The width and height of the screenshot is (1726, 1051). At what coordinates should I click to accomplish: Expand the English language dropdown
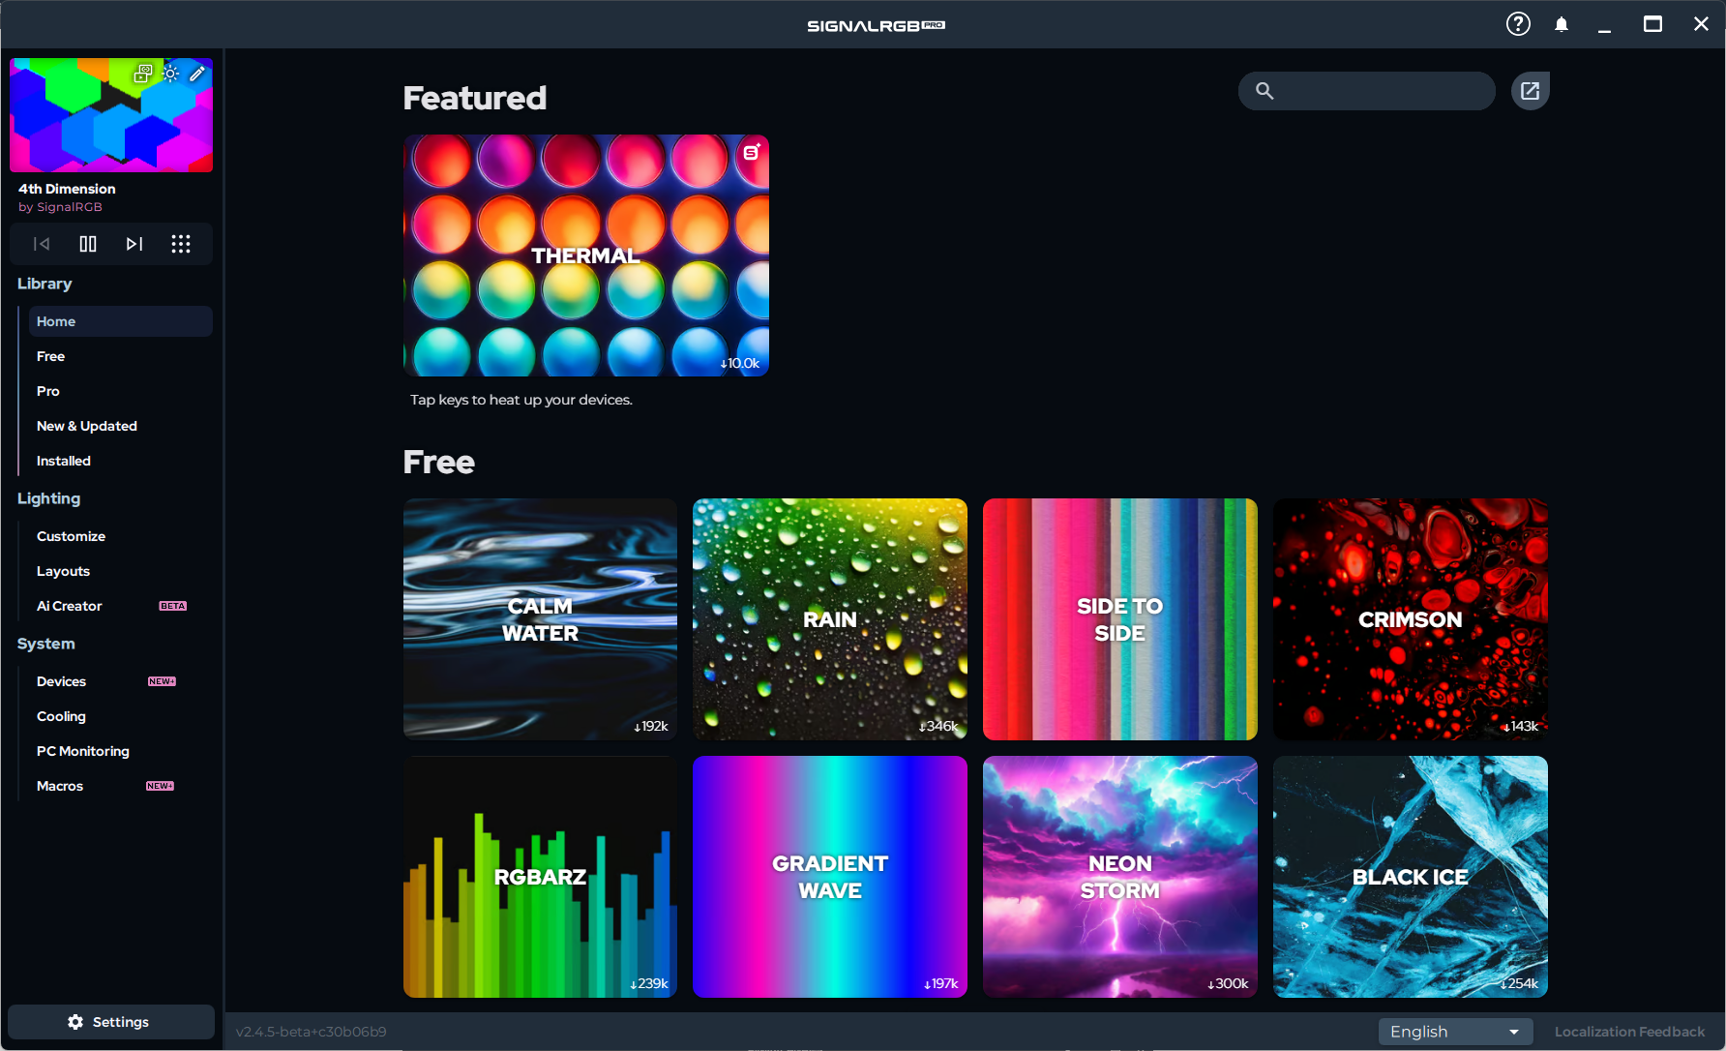(x=1455, y=1032)
